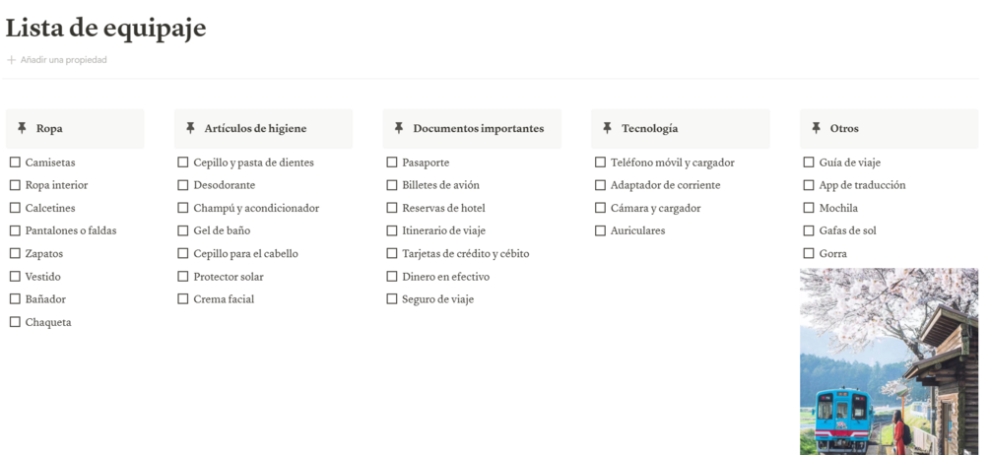
Task: Tick the Protector solar checkbox
Action: click(x=182, y=276)
